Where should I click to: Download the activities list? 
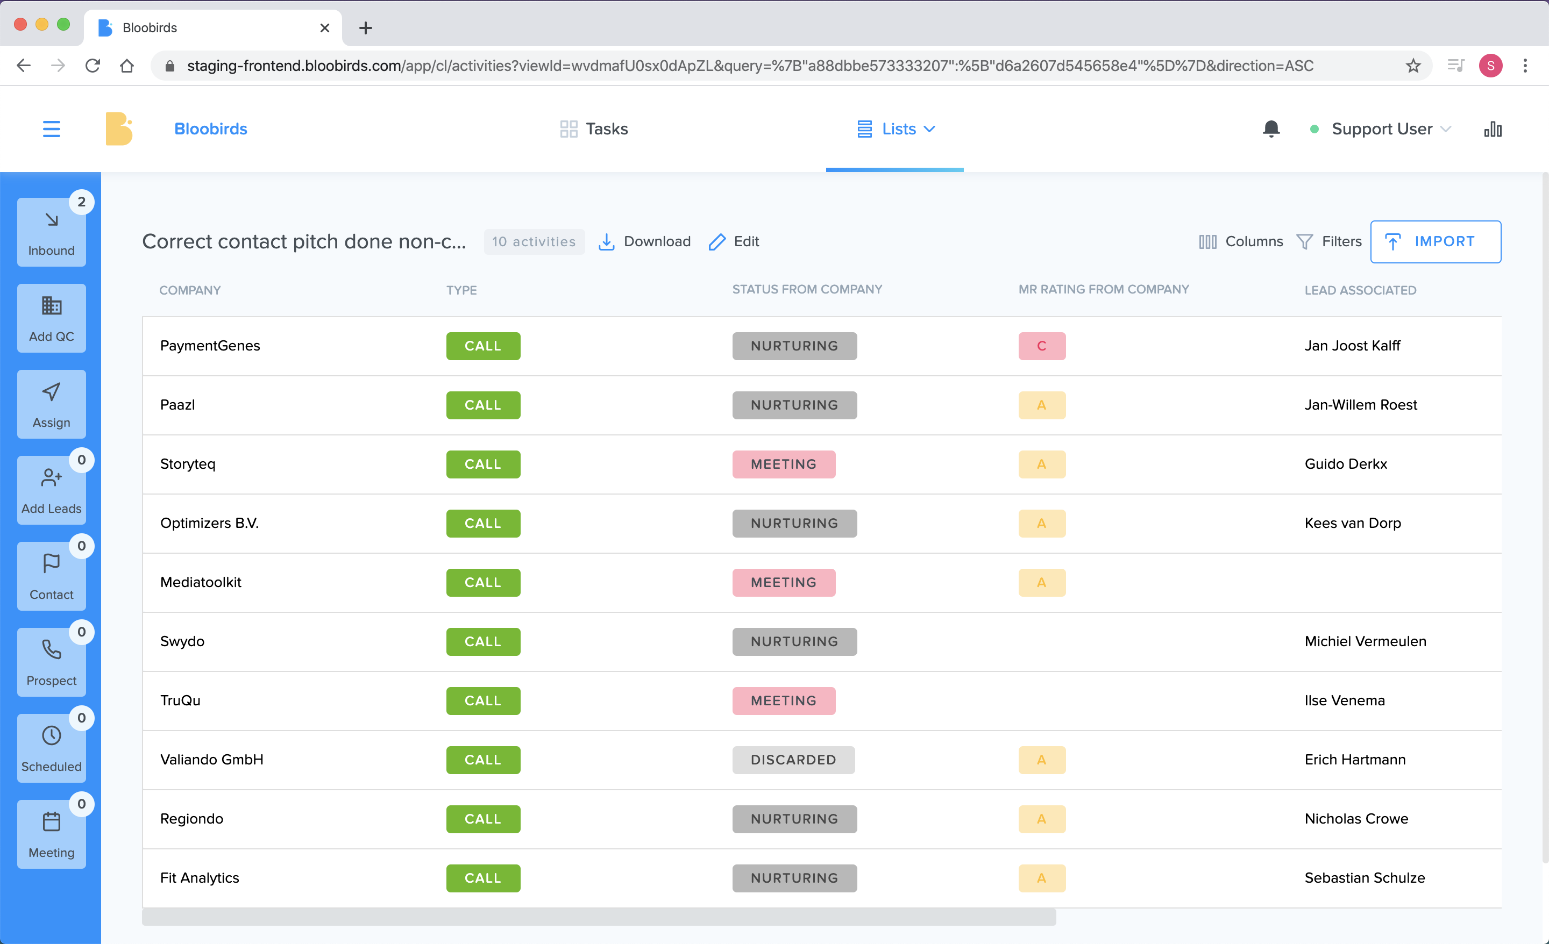click(x=644, y=241)
